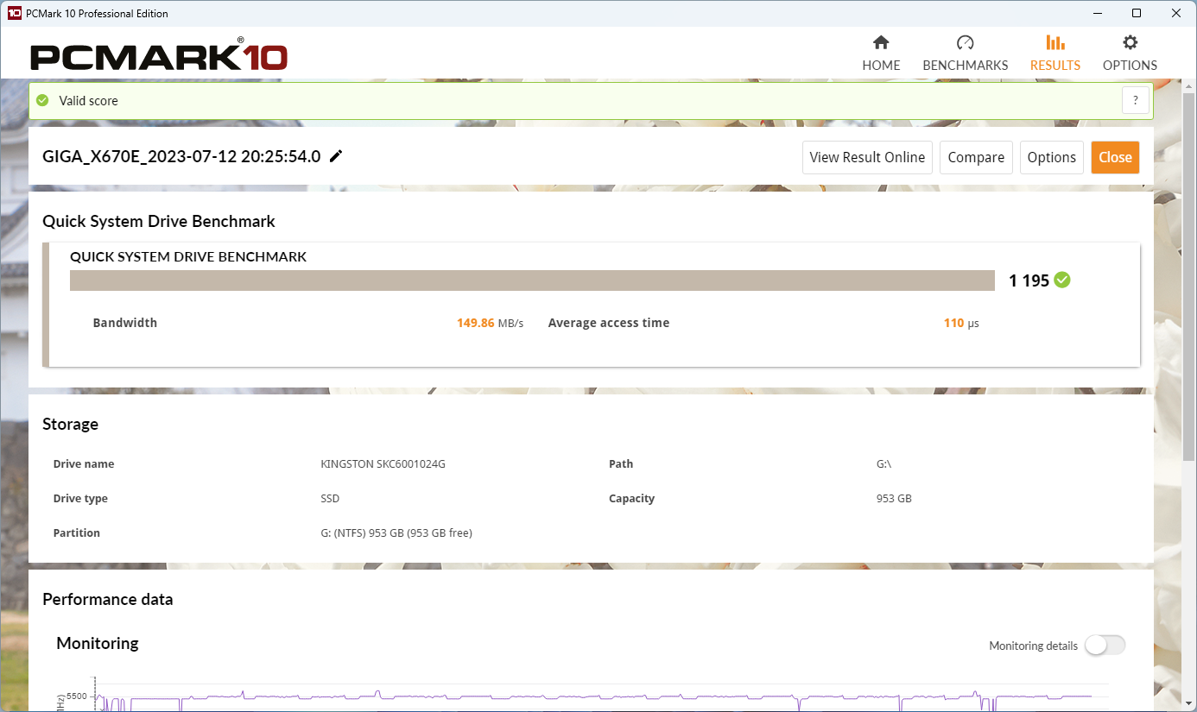Image resolution: width=1197 pixels, height=712 pixels.
Task: Click the scrollbar down arrow
Action: tap(1189, 704)
